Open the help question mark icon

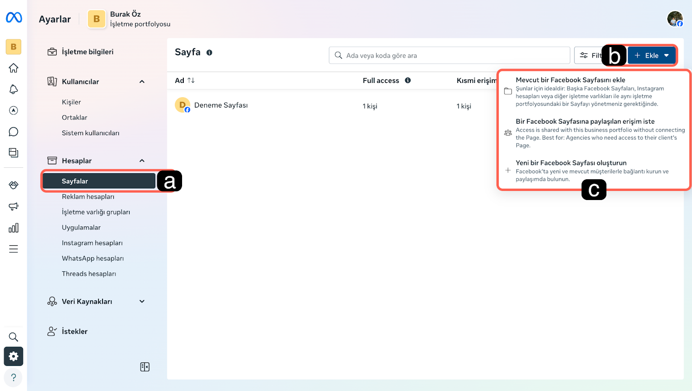pyautogui.click(x=13, y=378)
